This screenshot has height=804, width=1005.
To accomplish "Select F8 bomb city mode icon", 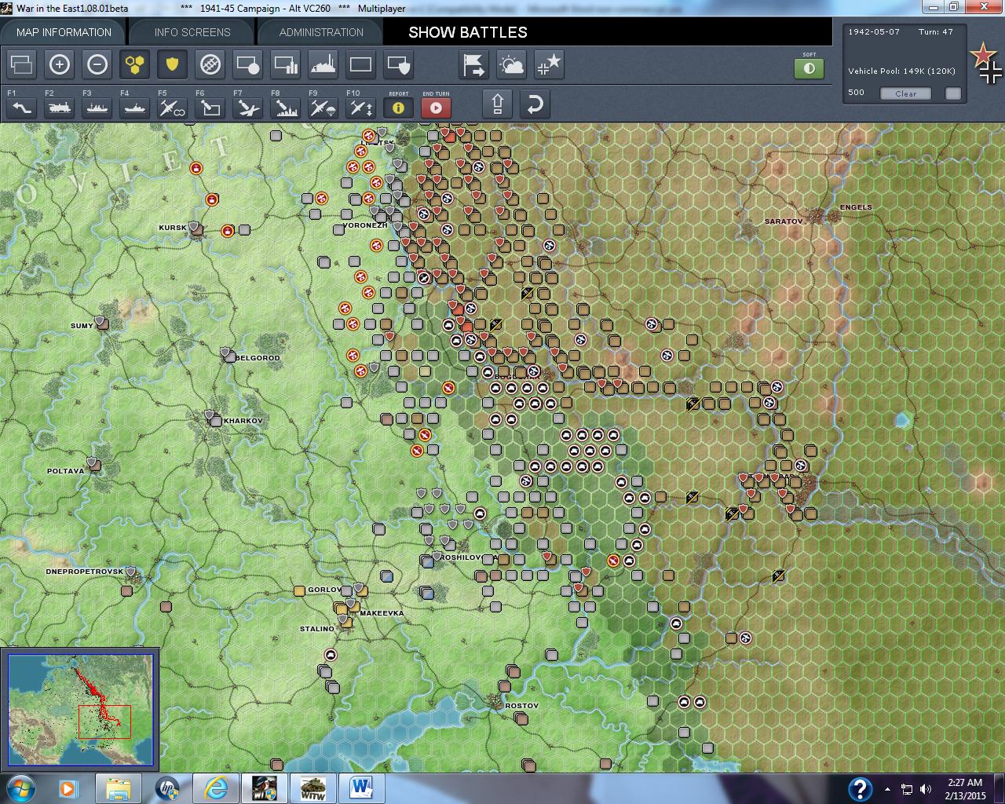I will point(286,107).
